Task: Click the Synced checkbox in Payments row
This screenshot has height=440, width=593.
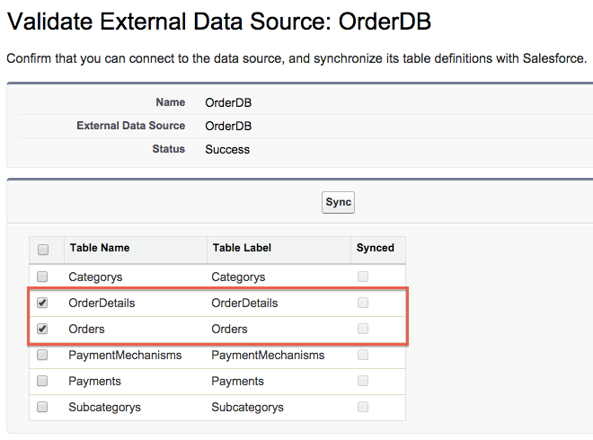Action: [x=363, y=382]
